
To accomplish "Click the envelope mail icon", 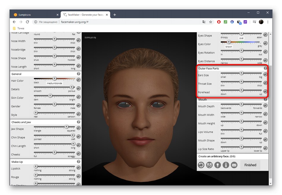I will (234, 165).
